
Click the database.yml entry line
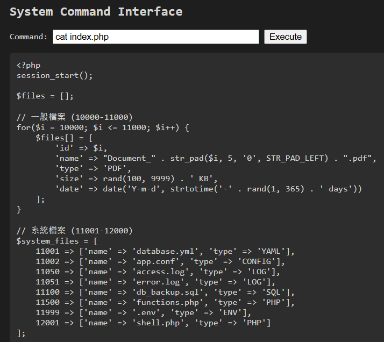coord(165,252)
